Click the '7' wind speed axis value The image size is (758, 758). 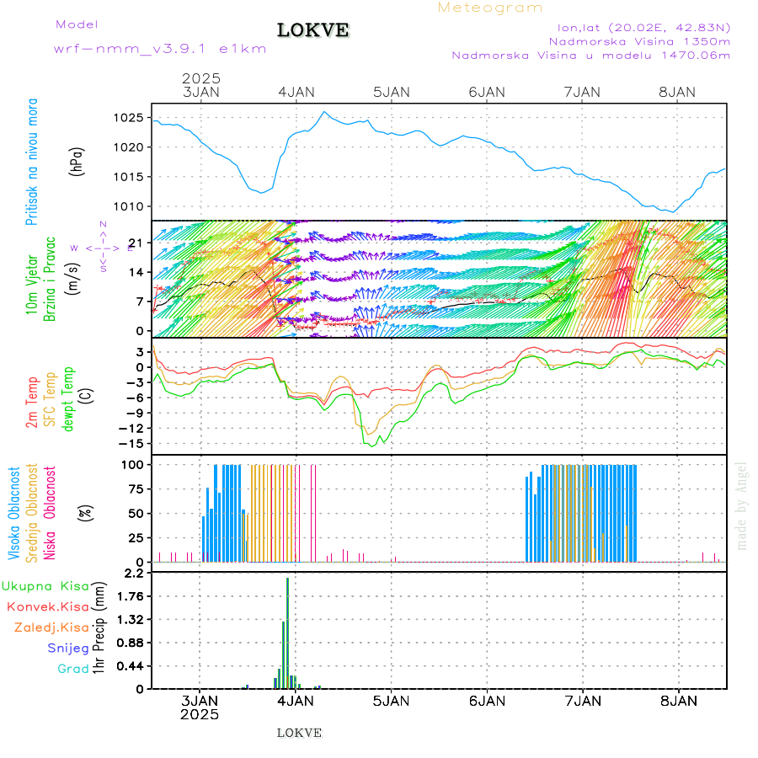[140, 302]
